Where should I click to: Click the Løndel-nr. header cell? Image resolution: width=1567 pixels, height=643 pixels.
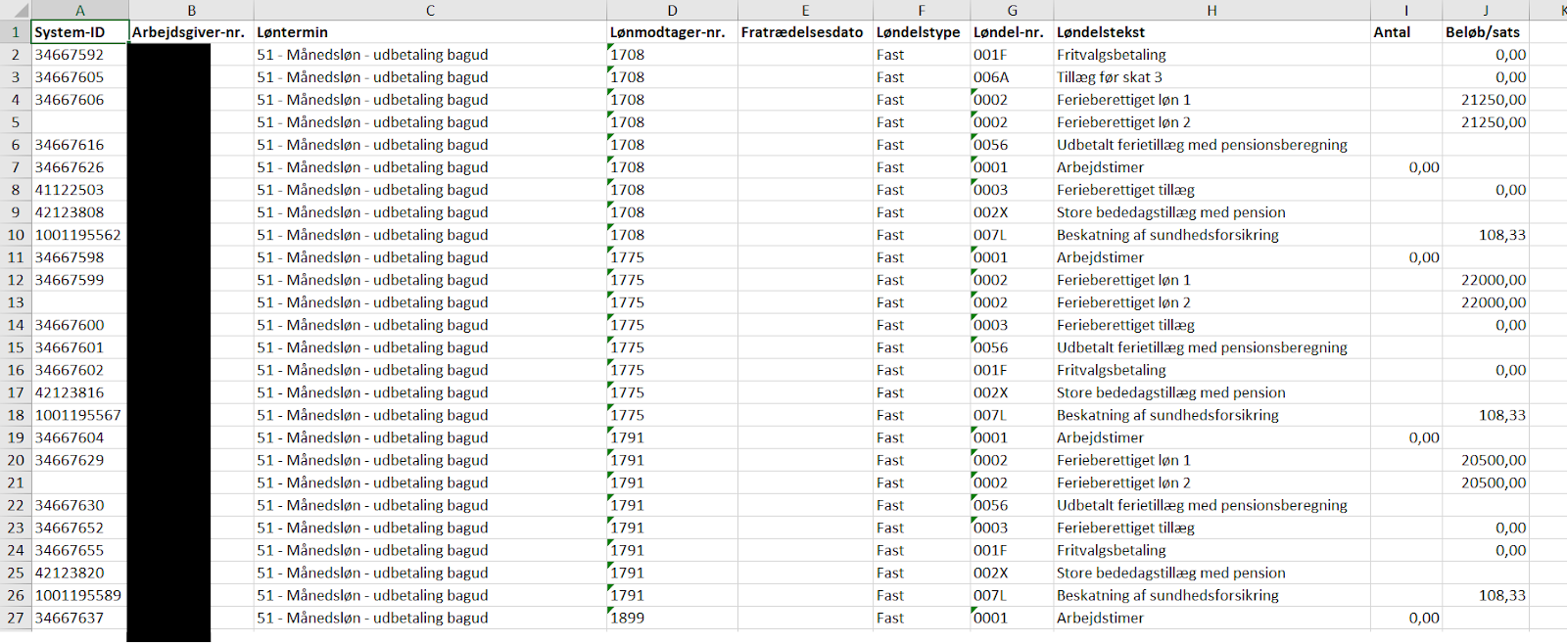coord(1012,32)
